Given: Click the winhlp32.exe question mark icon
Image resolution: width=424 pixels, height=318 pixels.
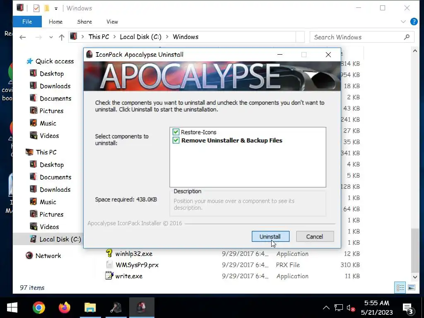Looking at the screenshot, I should click(x=109, y=253).
